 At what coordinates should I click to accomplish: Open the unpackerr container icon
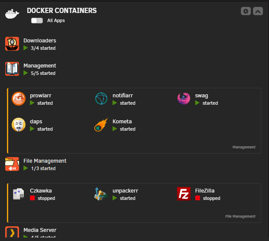(x=101, y=194)
